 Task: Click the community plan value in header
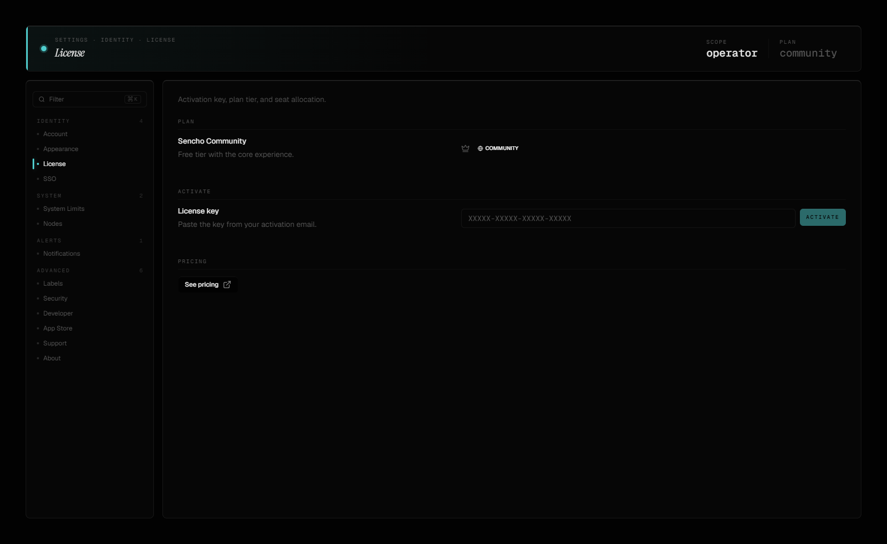coord(808,53)
